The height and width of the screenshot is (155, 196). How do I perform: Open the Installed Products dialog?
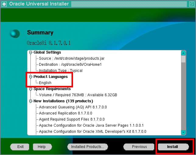point(88,147)
